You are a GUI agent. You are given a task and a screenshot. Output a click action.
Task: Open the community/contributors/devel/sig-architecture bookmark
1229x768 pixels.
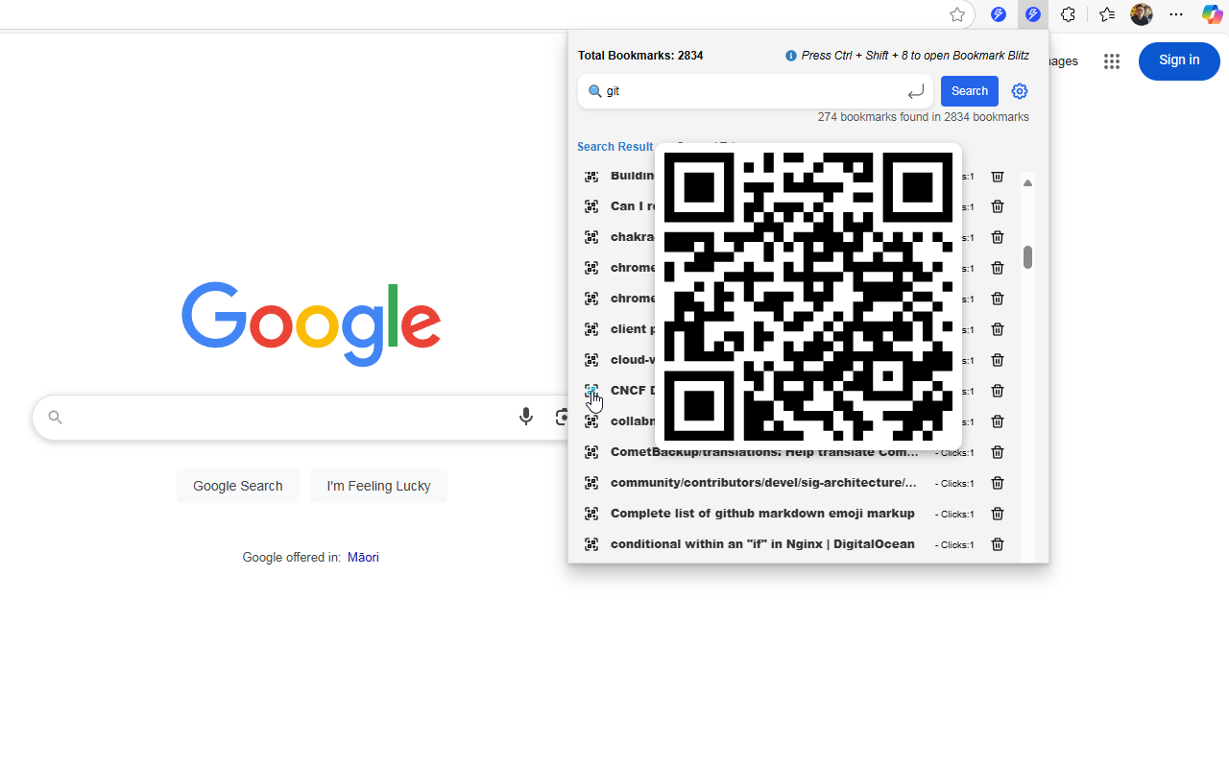(763, 483)
